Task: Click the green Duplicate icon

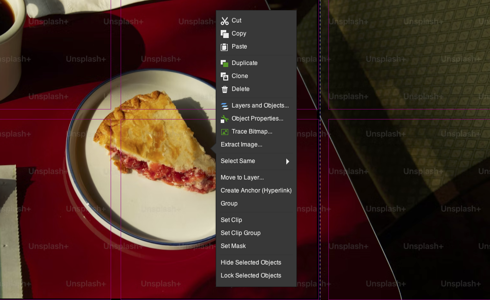Action: [224, 63]
